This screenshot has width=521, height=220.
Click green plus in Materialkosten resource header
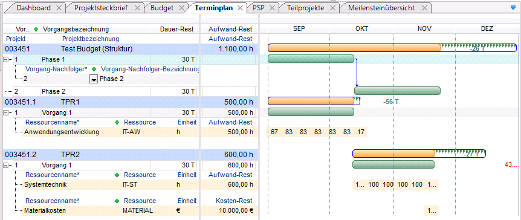[x=117, y=201]
